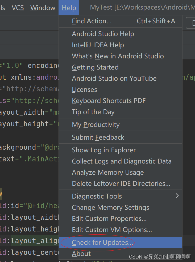The height and width of the screenshot is (262, 195).
Task: Open Keyboard Shortcuts PDF
Action: (x=121, y=101)
